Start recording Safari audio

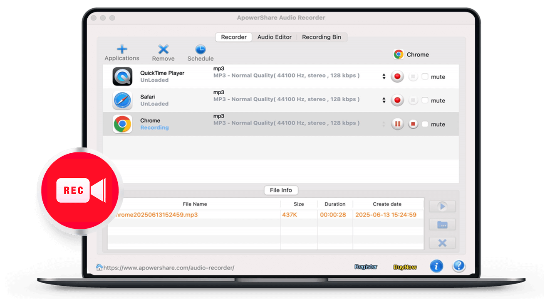click(397, 100)
